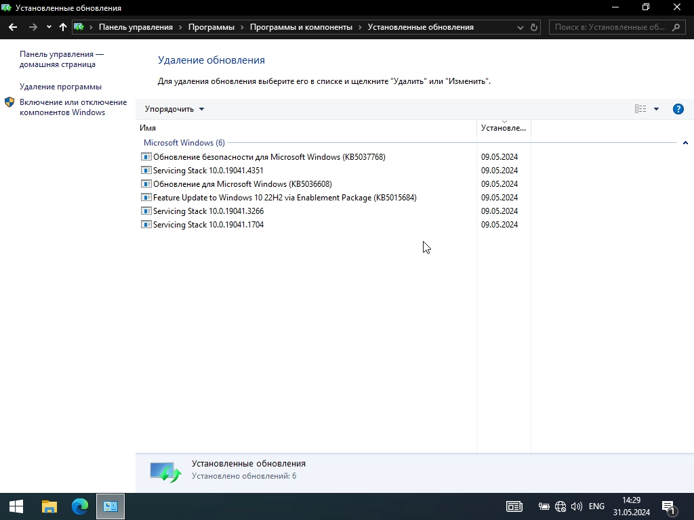This screenshot has width=694, height=520.
Task: Click the change view icon
Action: (640, 109)
